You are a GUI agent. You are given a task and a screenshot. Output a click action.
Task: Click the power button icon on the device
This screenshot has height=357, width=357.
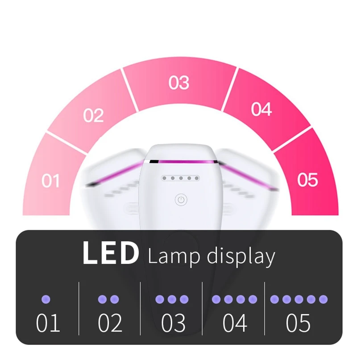[x=181, y=200]
